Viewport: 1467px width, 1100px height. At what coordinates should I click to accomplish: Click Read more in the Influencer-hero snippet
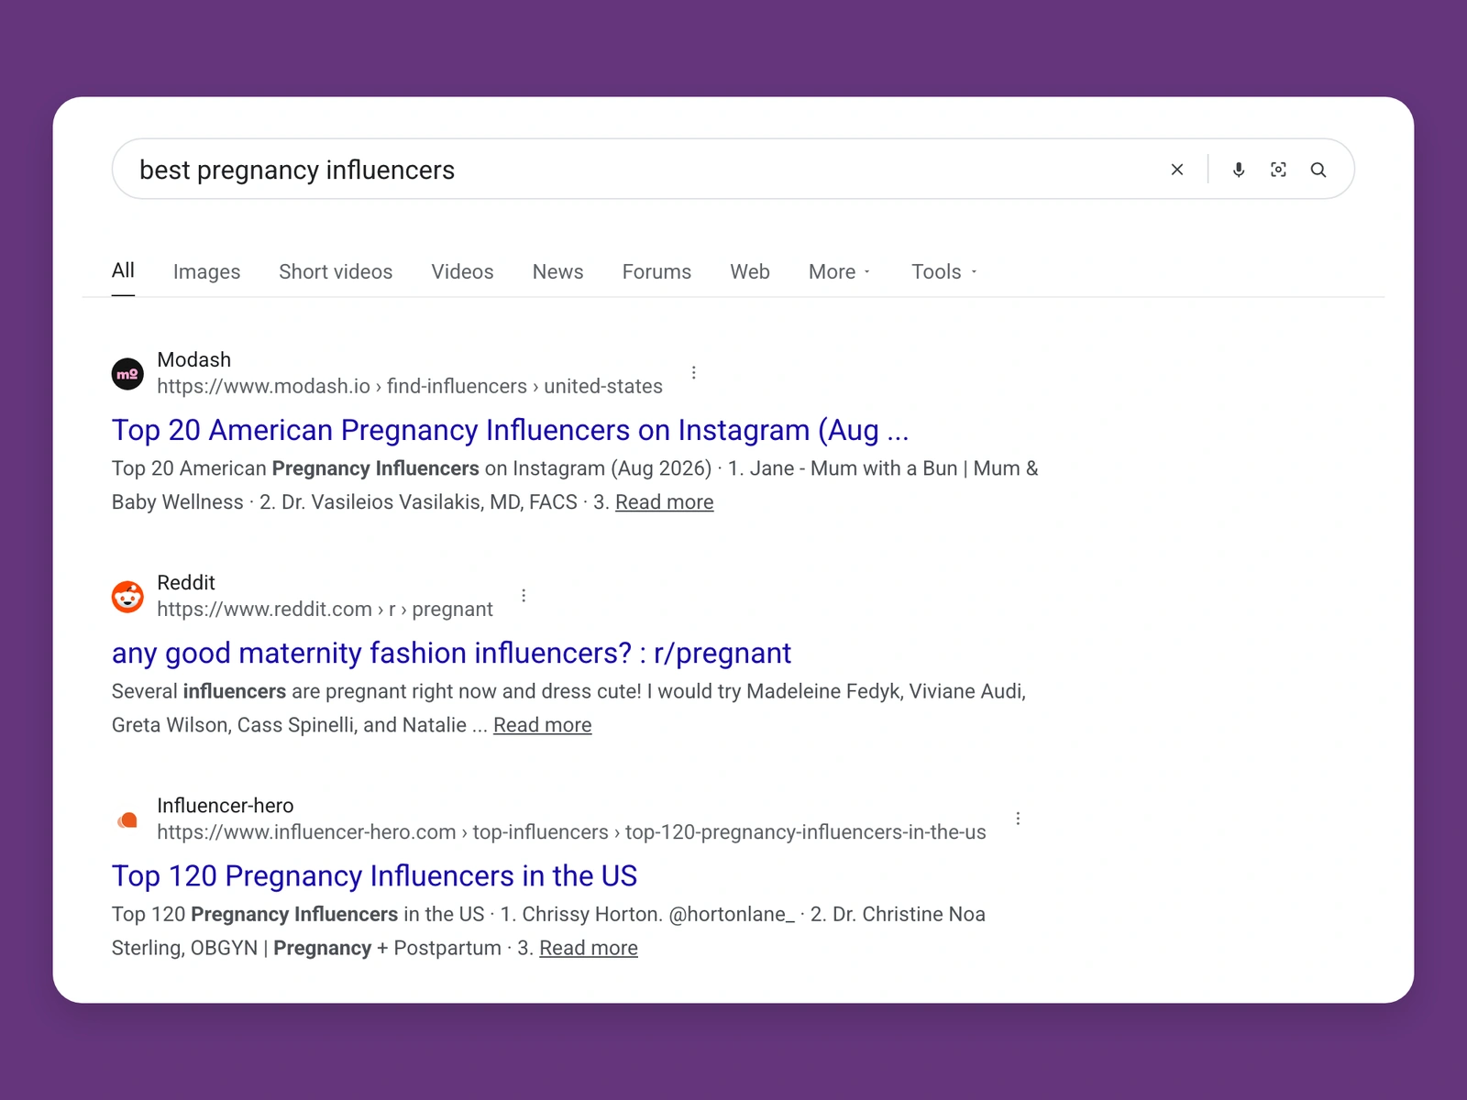click(589, 948)
